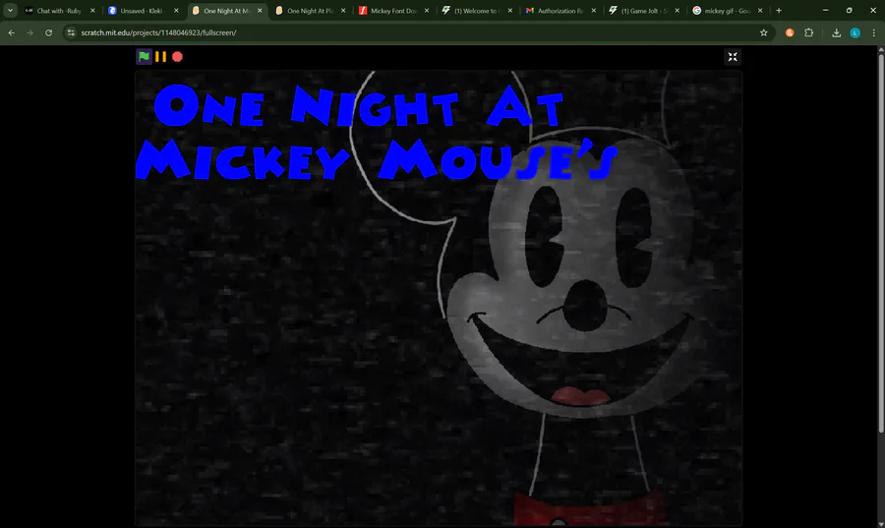
Task: Restore down the browser window
Action: pos(849,10)
